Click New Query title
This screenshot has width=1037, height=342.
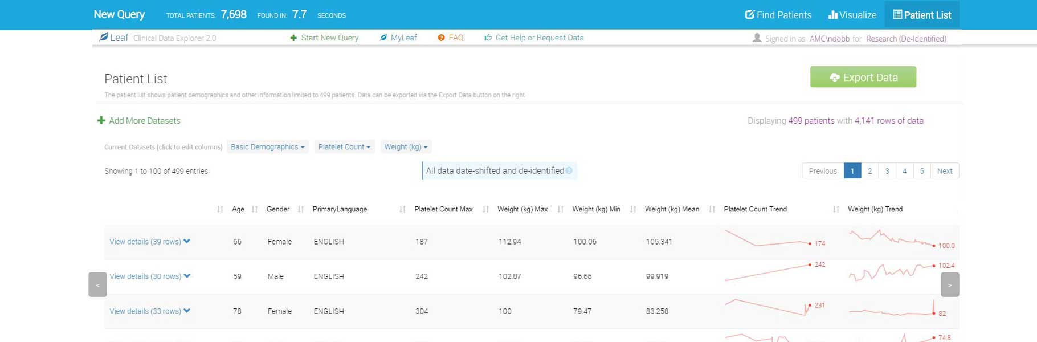point(119,15)
